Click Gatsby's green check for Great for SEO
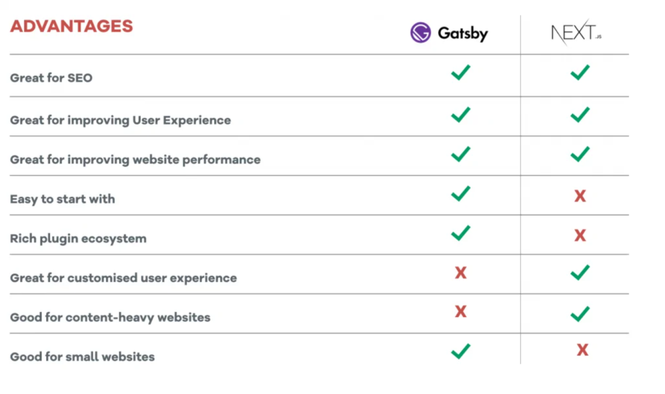Viewport: 665px width, 394px height. tap(461, 73)
